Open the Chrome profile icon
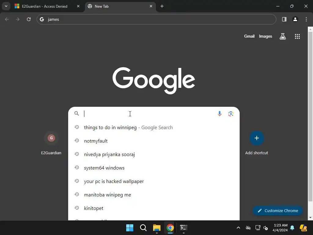 click(295, 19)
